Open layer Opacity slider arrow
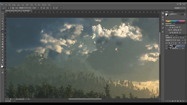Image resolution: width=187 pixels, height=105 pixels. click(185, 40)
